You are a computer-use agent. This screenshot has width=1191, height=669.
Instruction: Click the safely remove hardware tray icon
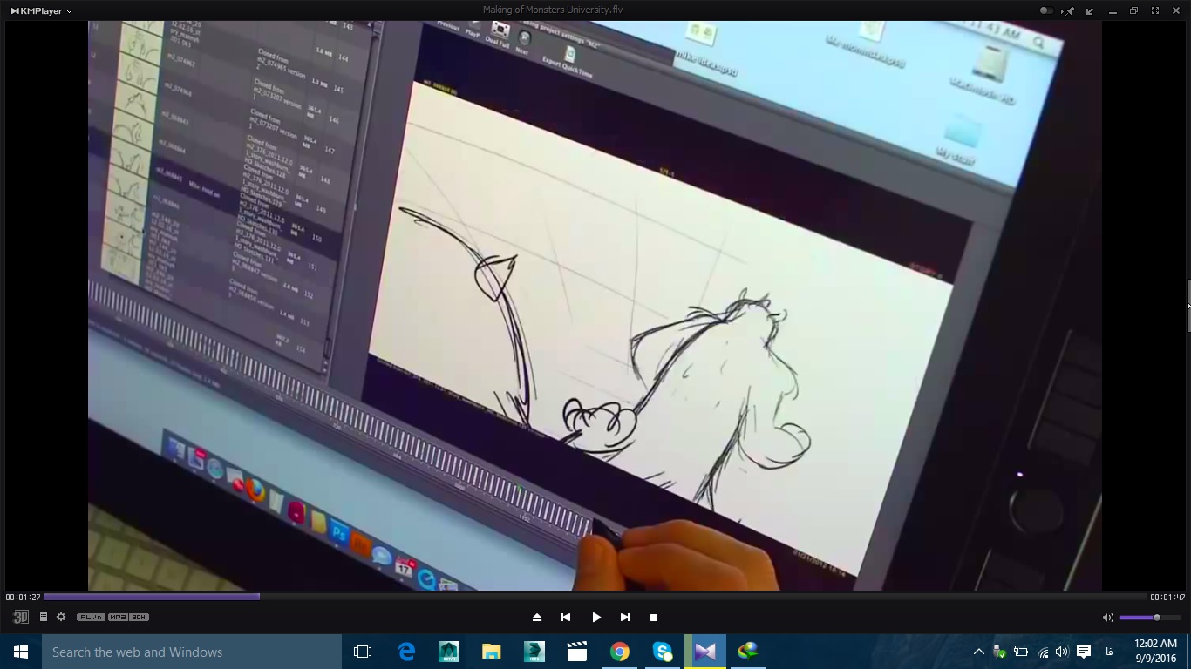coord(1000,652)
